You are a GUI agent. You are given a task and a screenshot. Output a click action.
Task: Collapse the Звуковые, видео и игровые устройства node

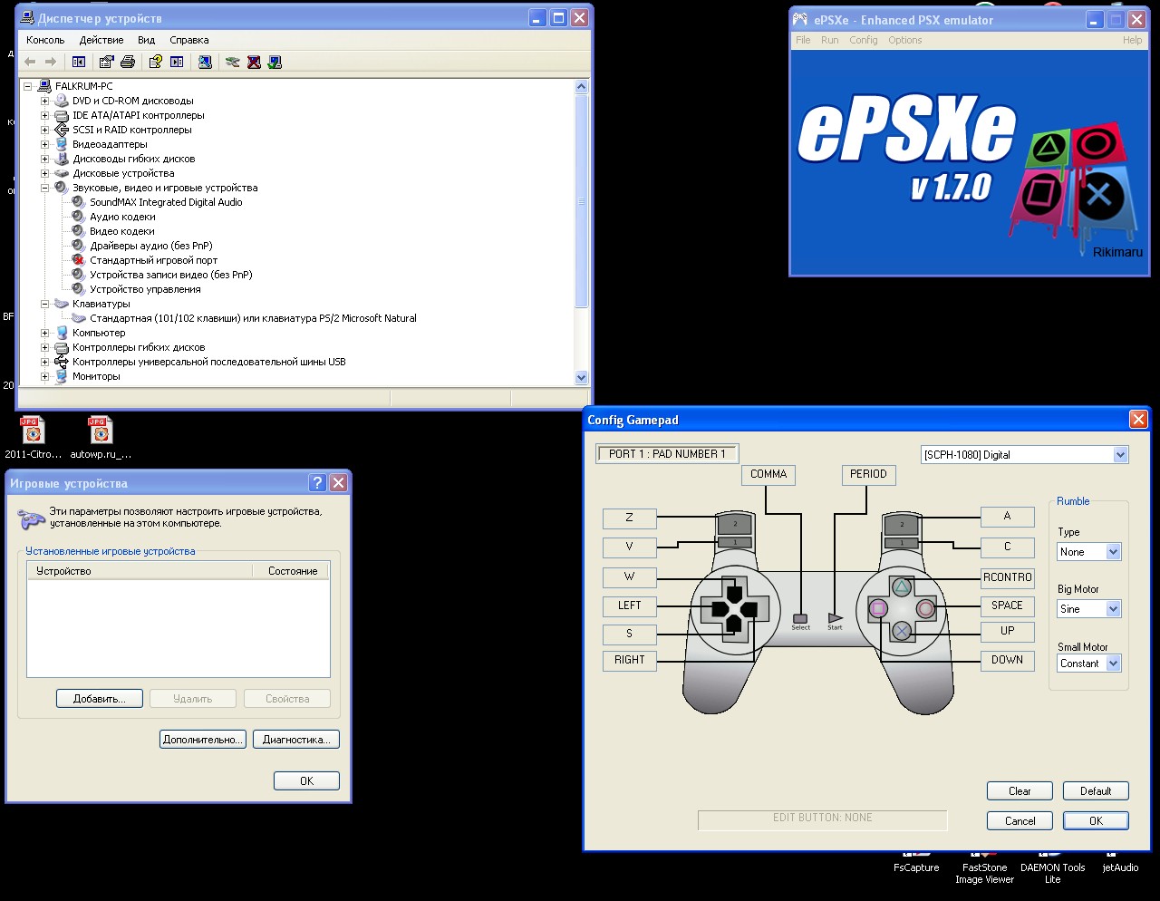(x=44, y=188)
